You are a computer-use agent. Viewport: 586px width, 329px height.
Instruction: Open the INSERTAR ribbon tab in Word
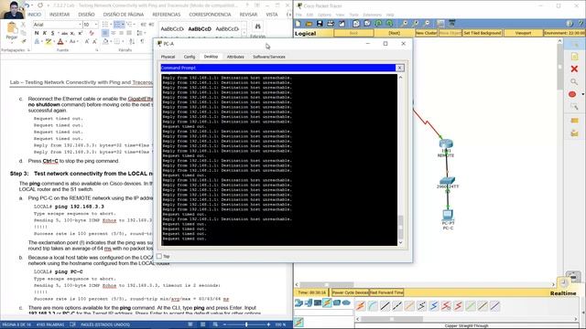point(60,15)
